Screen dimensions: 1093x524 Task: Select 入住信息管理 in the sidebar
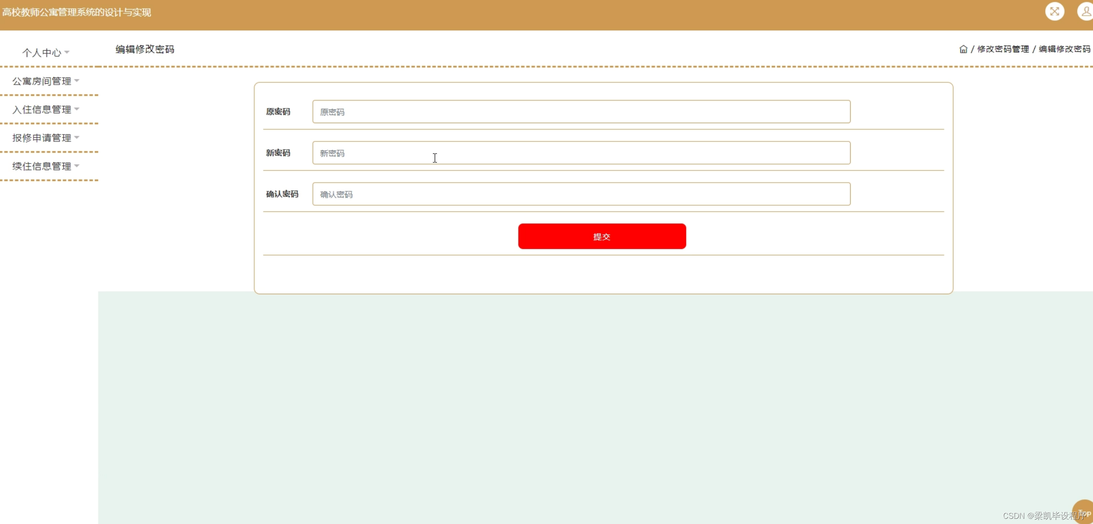coord(42,109)
